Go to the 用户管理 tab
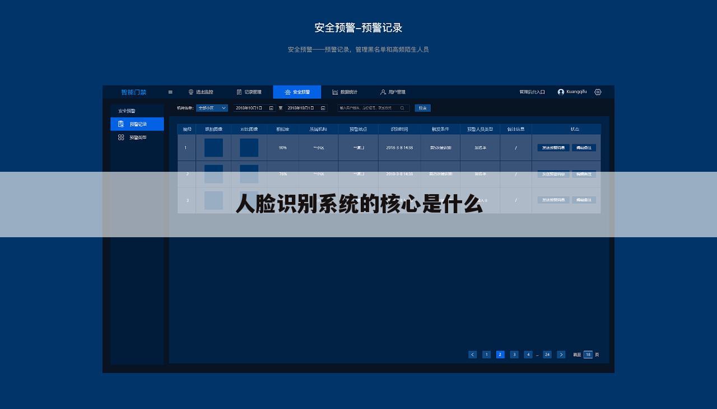The image size is (717, 409). click(x=393, y=92)
